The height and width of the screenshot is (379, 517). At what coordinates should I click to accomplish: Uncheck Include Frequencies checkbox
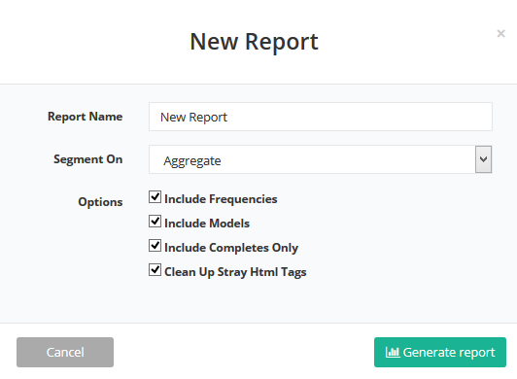tap(155, 197)
